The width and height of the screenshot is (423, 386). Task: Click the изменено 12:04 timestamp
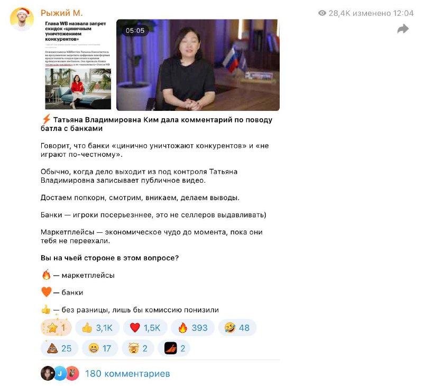tap(383, 13)
